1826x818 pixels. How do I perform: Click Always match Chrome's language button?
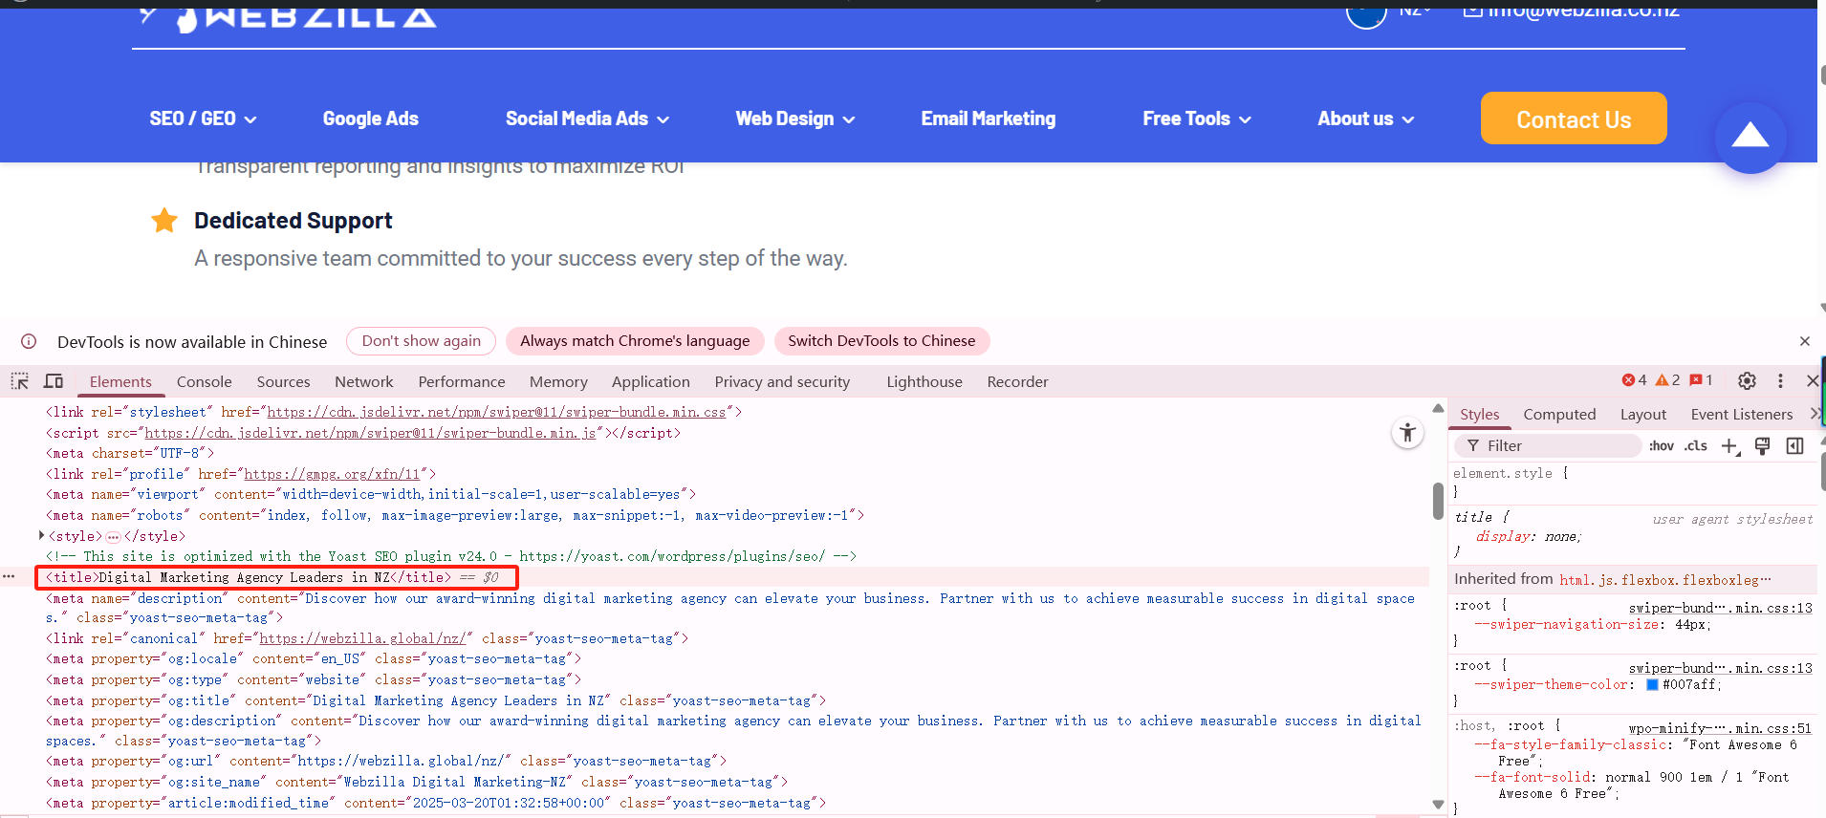pos(635,341)
